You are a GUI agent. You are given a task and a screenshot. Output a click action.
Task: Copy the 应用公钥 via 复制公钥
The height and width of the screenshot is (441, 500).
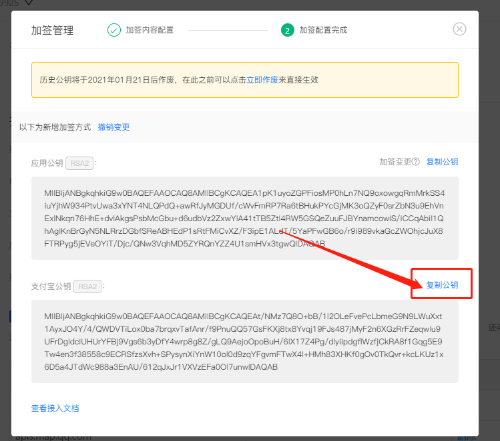(x=442, y=162)
